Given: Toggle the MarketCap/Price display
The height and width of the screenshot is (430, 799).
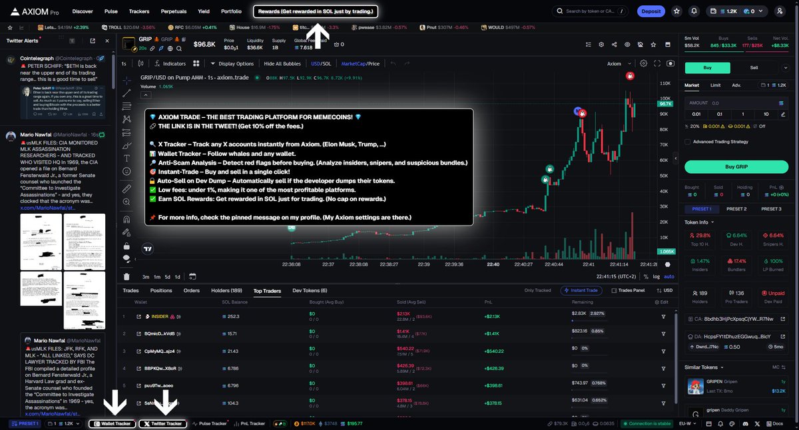Looking at the screenshot, I should [x=360, y=64].
